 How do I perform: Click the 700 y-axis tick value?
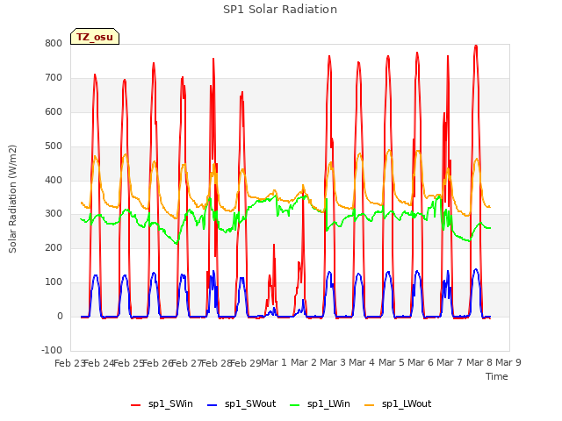click(x=54, y=78)
